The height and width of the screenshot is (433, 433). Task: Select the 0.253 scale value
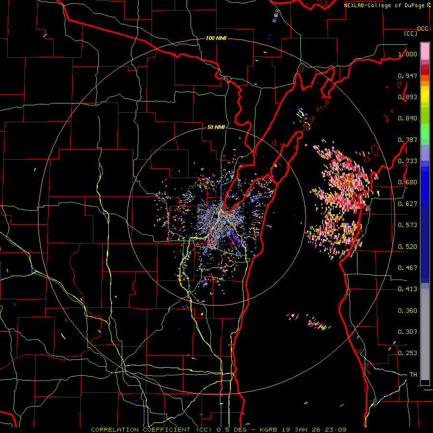tap(408, 353)
